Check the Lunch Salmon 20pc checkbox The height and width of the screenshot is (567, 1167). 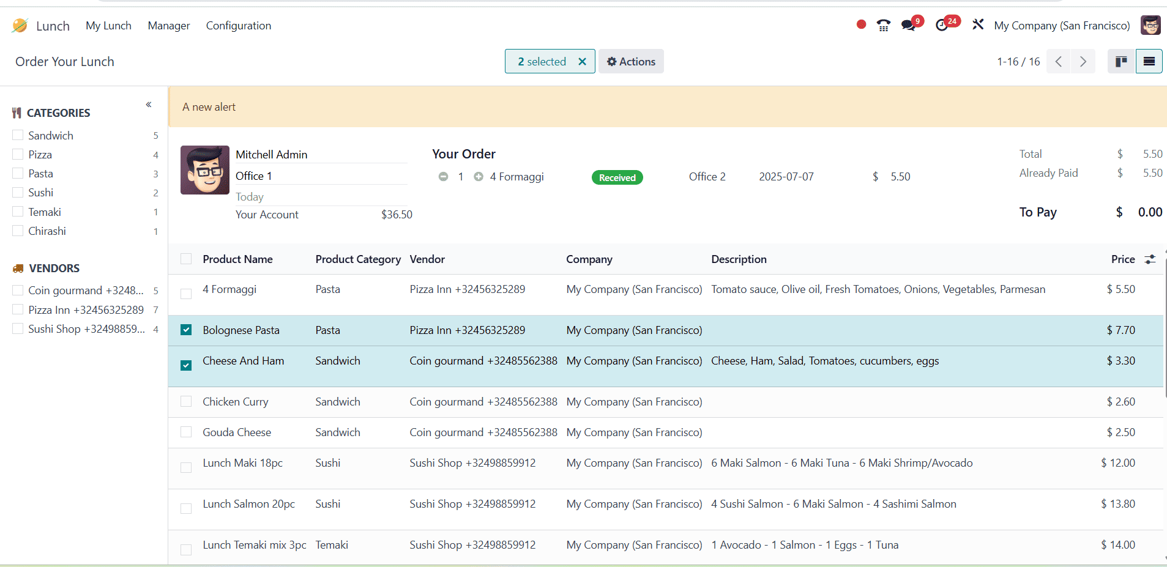coord(186,509)
